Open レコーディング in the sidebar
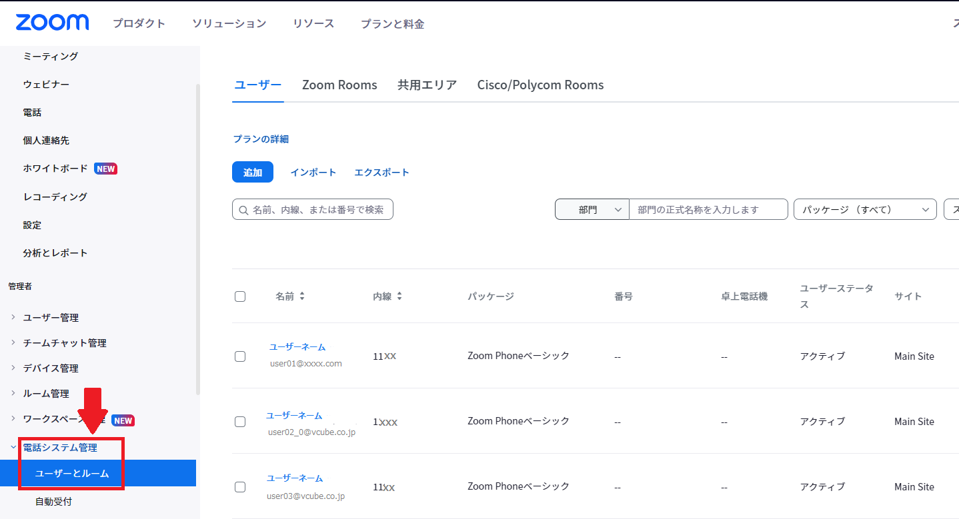The height and width of the screenshot is (519, 959). click(x=55, y=197)
